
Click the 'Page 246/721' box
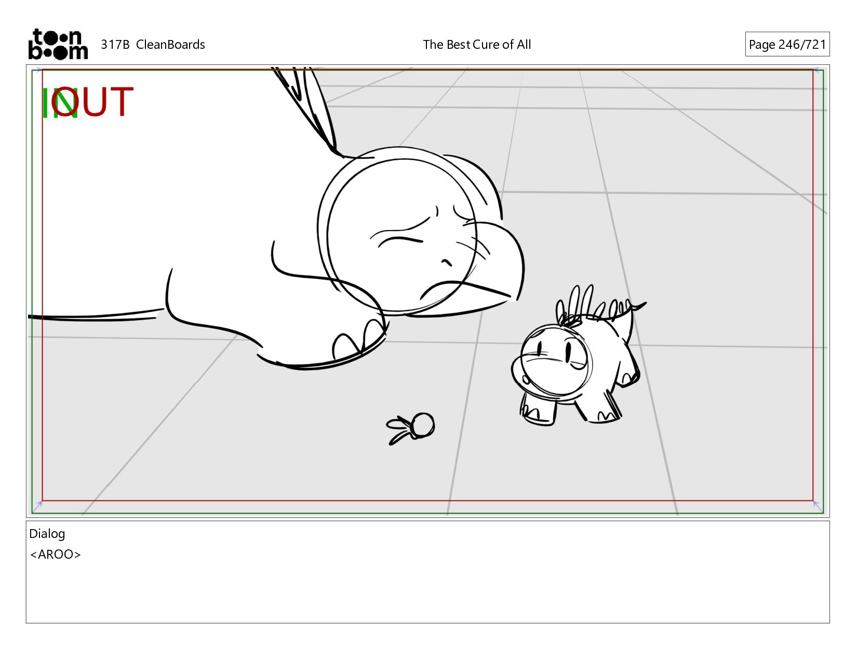(787, 45)
